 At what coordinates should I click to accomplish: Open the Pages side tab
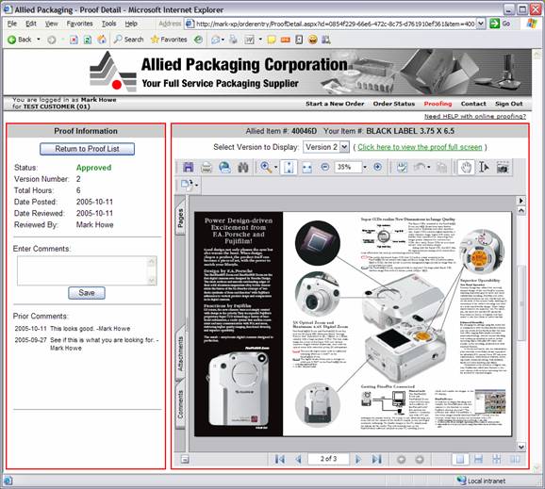click(180, 219)
